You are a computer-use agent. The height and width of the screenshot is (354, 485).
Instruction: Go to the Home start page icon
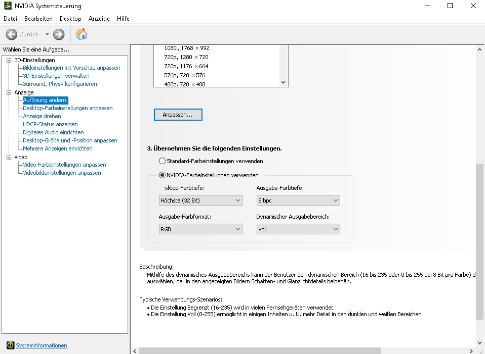tap(82, 34)
